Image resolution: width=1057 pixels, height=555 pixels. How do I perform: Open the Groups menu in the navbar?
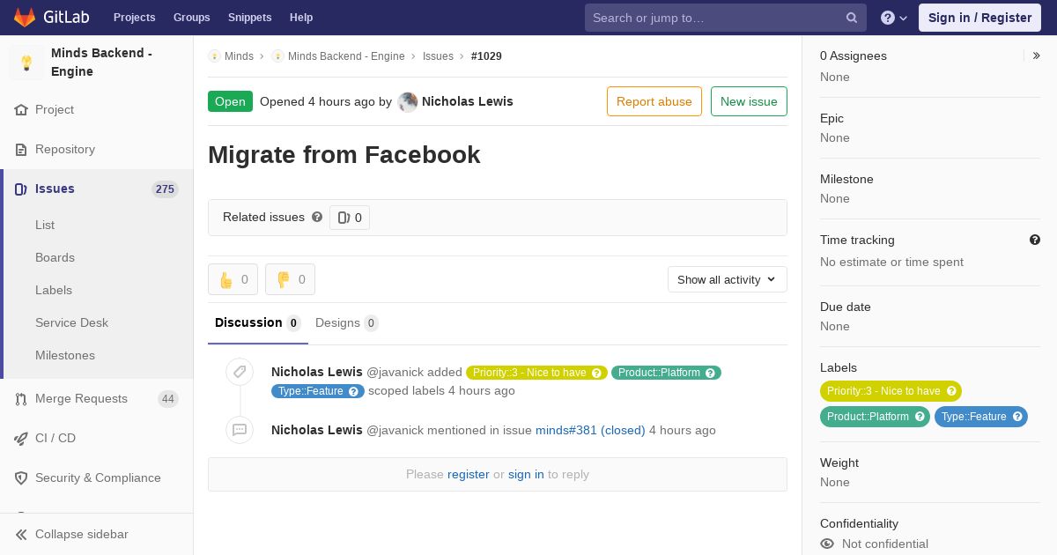pyautogui.click(x=191, y=18)
